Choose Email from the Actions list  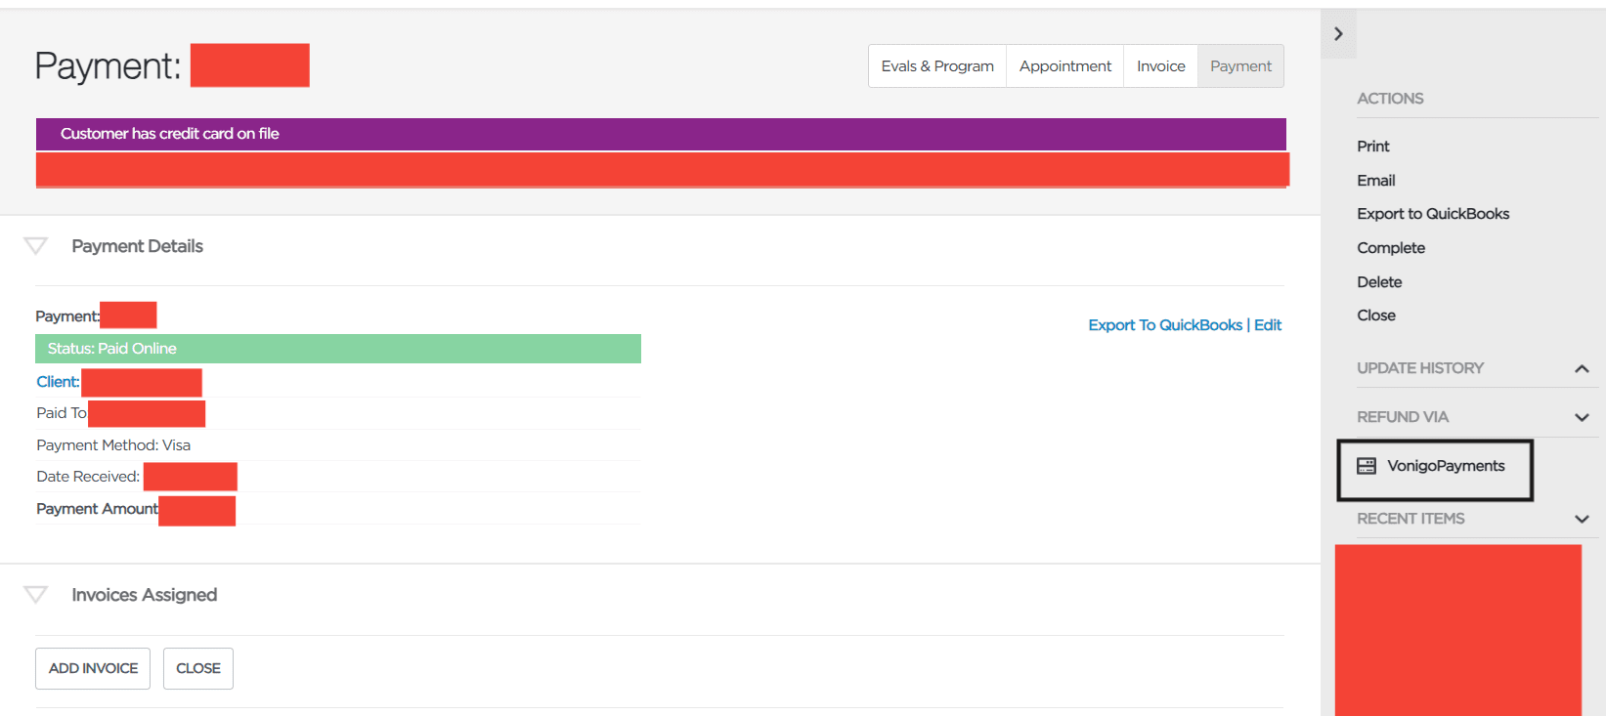[1376, 181]
